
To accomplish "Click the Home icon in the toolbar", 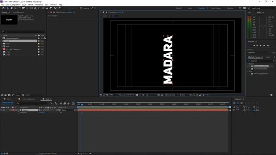I will pyautogui.click(x=3, y=8).
